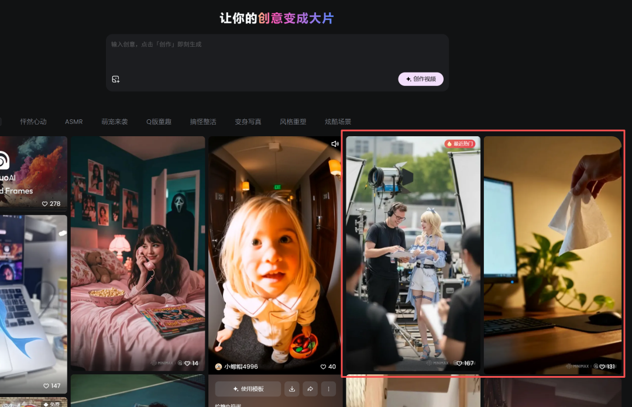632x407 pixels.
Task: Open the 最近热门 cosplay film set thumbnail
Action: [x=413, y=251]
